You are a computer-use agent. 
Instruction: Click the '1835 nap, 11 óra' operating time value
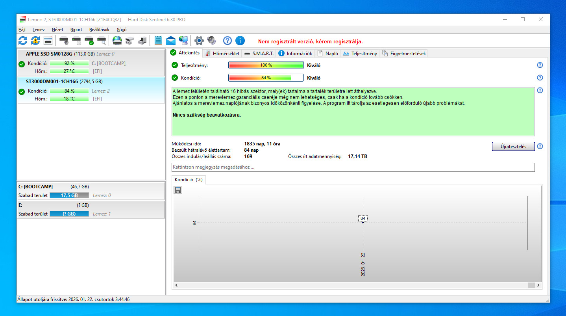click(x=262, y=144)
